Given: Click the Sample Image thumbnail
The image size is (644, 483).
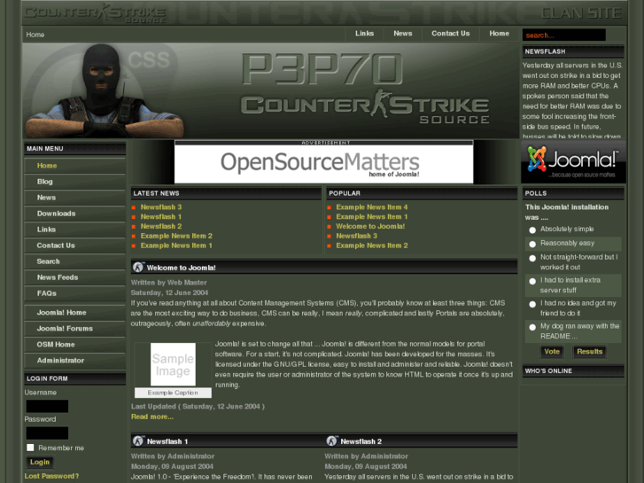Looking at the screenshot, I should (x=173, y=364).
